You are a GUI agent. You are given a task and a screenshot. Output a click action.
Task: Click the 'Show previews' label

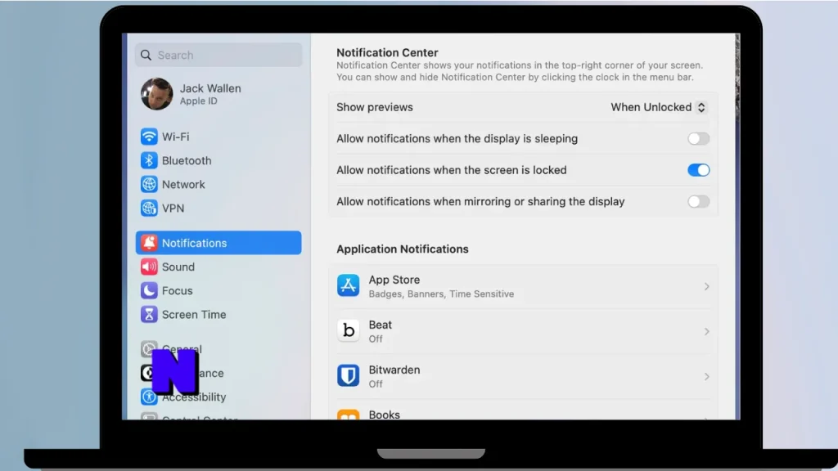coord(375,107)
